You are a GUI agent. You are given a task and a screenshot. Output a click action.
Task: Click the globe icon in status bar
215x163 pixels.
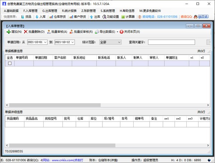click(209, 160)
